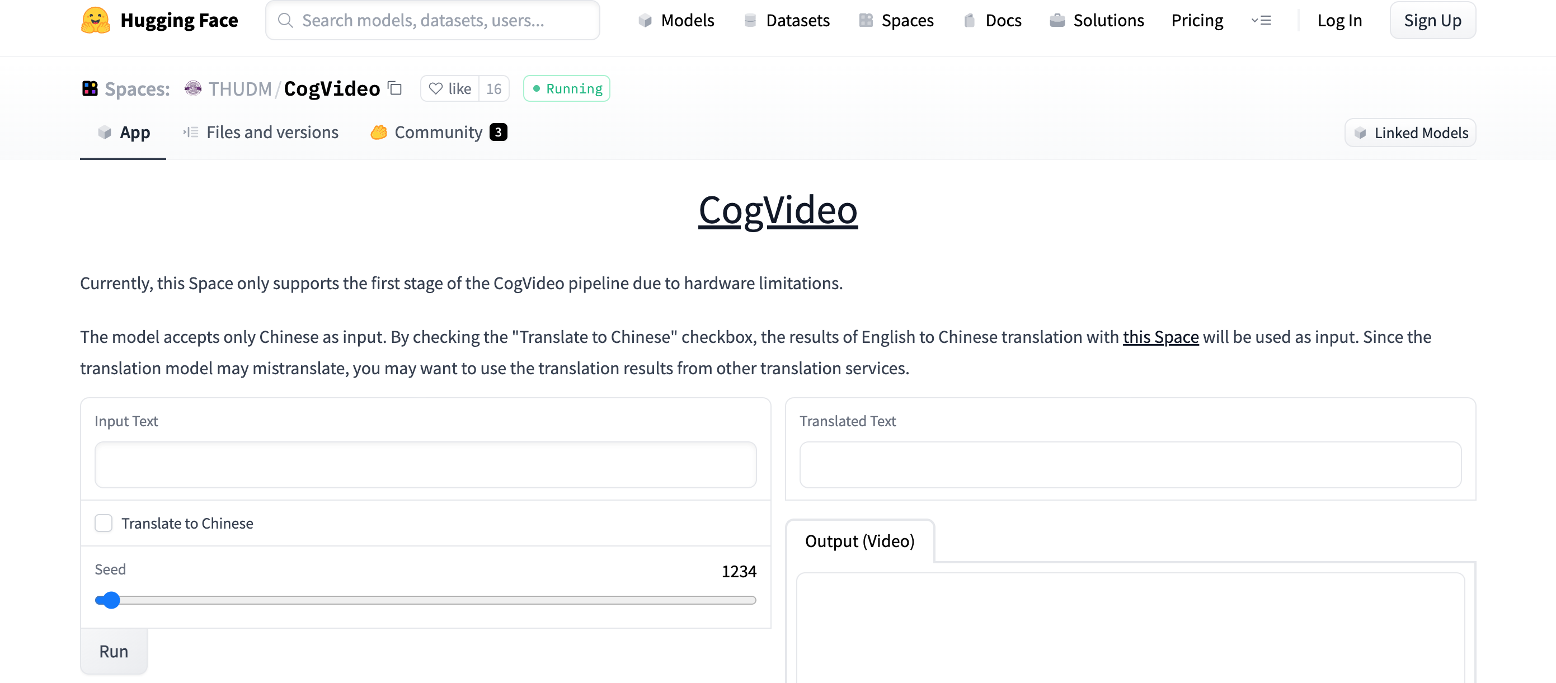
Task: Click the heart like icon
Action: pyautogui.click(x=435, y=89)
